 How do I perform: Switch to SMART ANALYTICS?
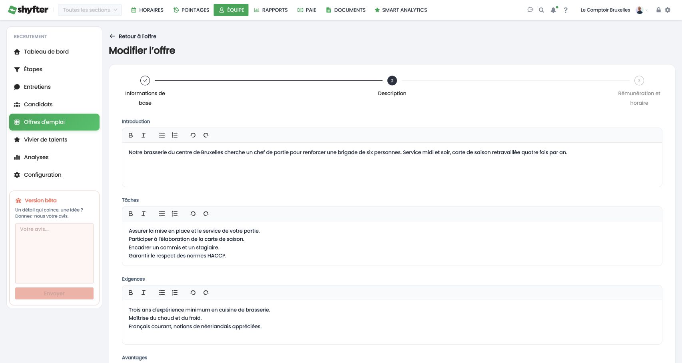pos(401,10)
